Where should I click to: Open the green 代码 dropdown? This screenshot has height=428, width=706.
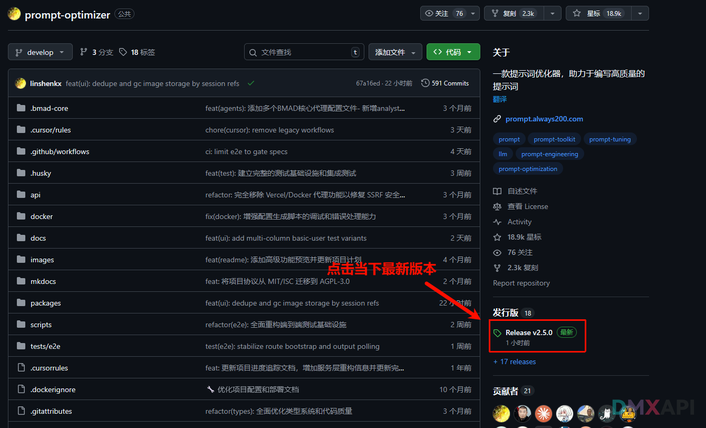click(x=453, y=52)
